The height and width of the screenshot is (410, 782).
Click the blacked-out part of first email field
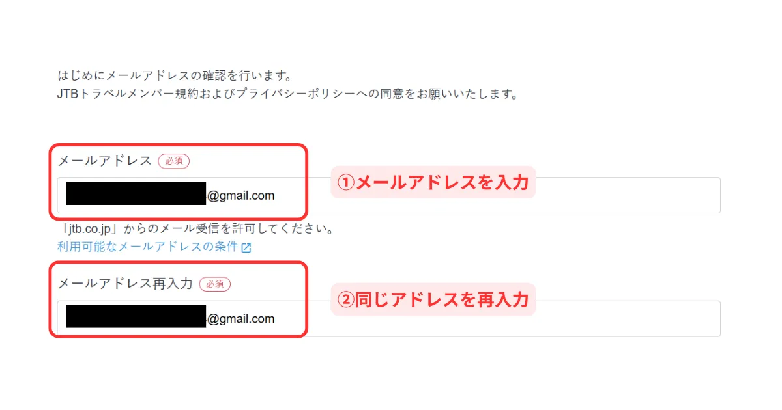[136, 195]
